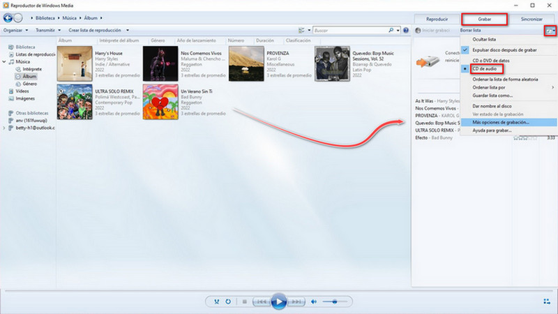The height and width of the screenshot is (314, 558).
Task: Switch to the Grabar tab
Action: point(484,20)
